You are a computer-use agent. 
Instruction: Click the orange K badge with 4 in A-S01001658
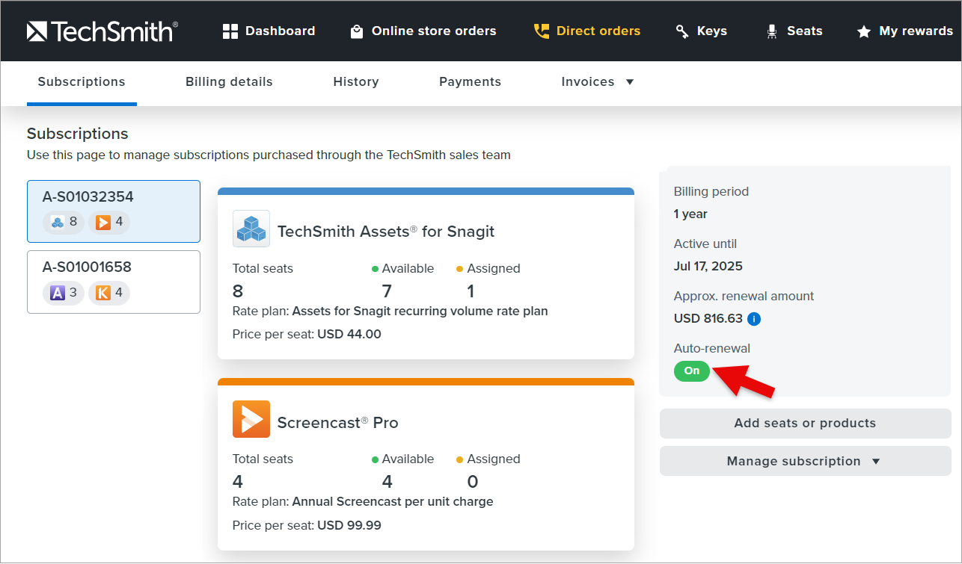(109, 293)
